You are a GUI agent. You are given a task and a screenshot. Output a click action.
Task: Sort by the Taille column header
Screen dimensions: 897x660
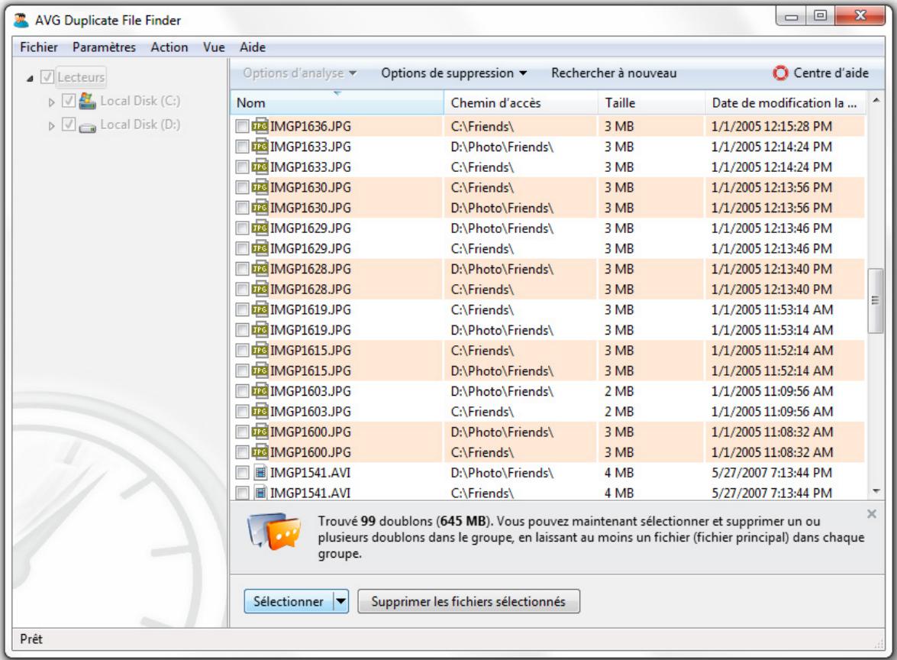(x=652, y=103)
